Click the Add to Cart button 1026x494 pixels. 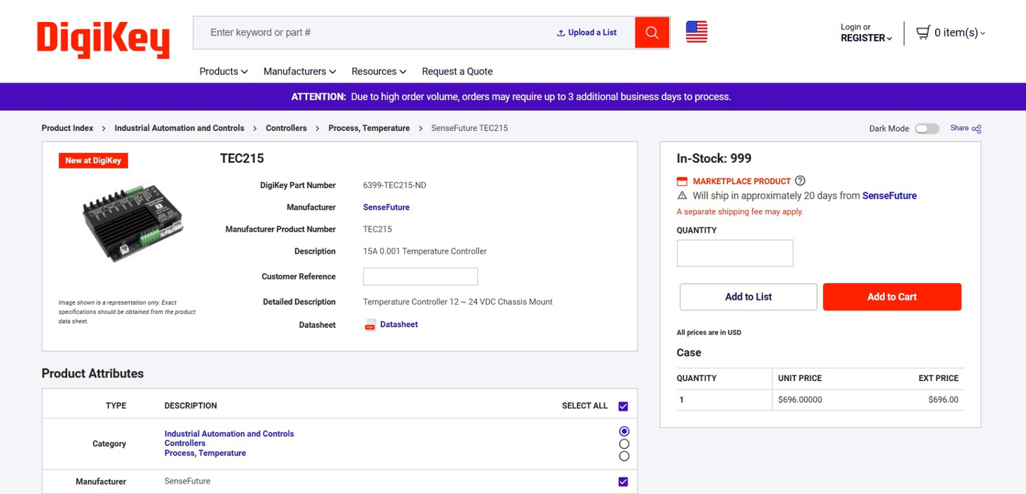point(892,297)
